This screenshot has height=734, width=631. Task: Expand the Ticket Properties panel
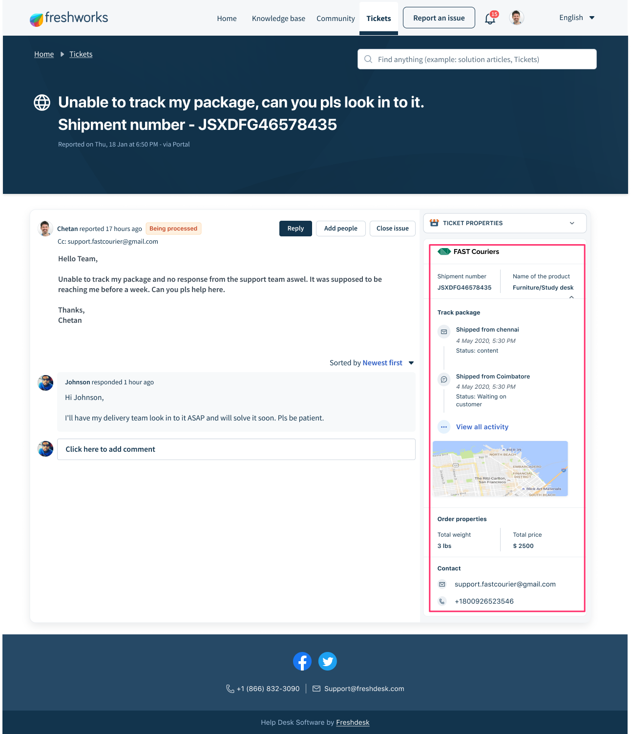[x=572, y=223]
